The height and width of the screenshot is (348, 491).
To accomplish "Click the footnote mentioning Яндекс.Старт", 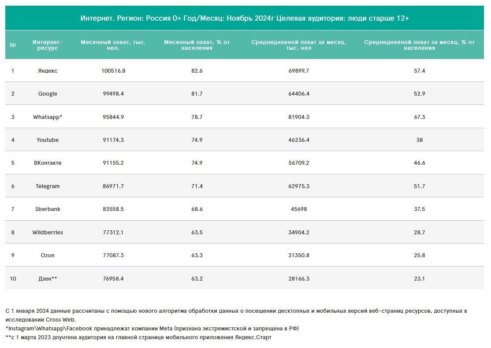I will [138, 337].
